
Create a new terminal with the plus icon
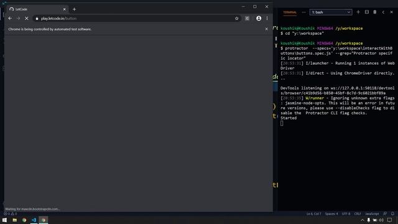pos(358,12)
